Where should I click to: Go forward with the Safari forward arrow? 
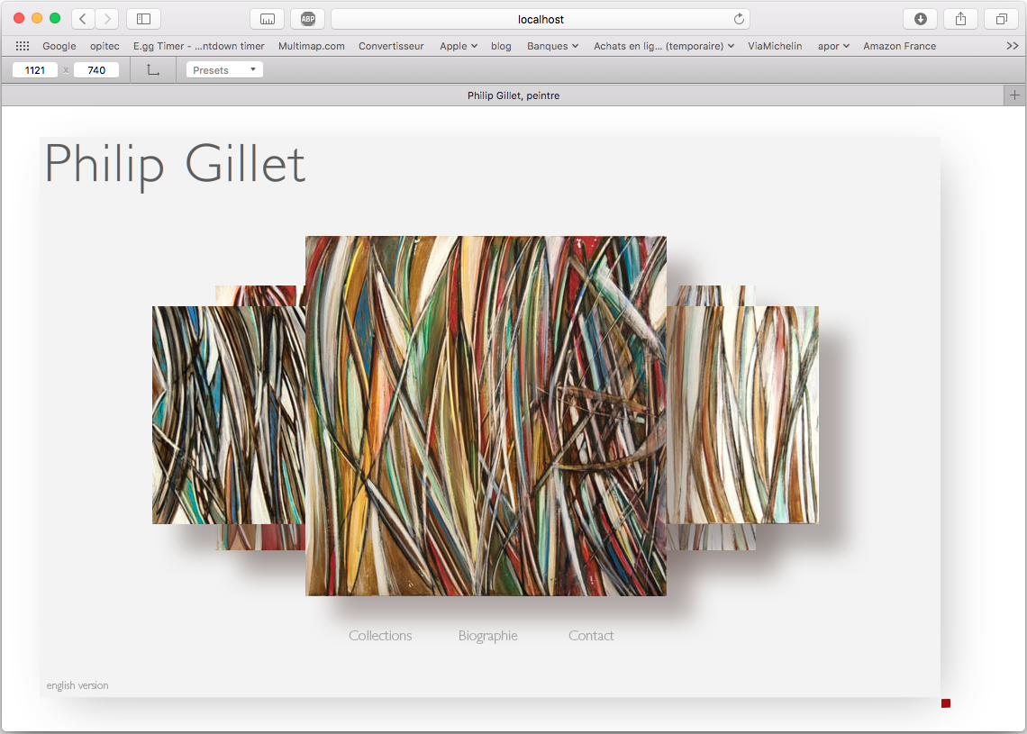click(x=107, y=19)
